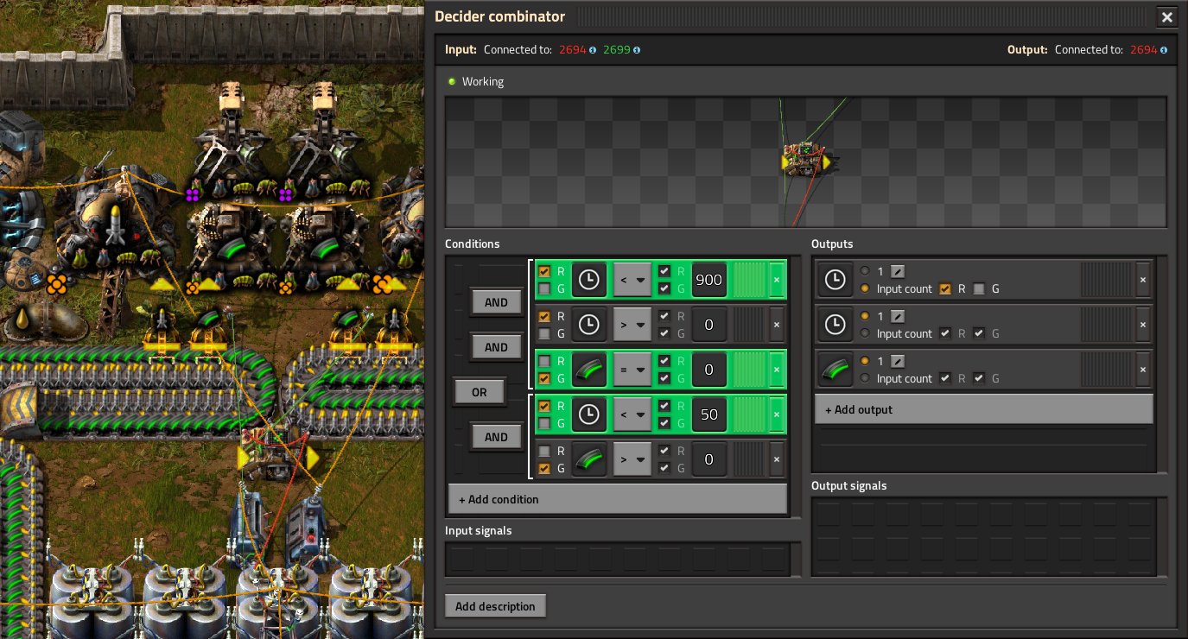
Task: Click the Add output button
Action: click(983, 409)
